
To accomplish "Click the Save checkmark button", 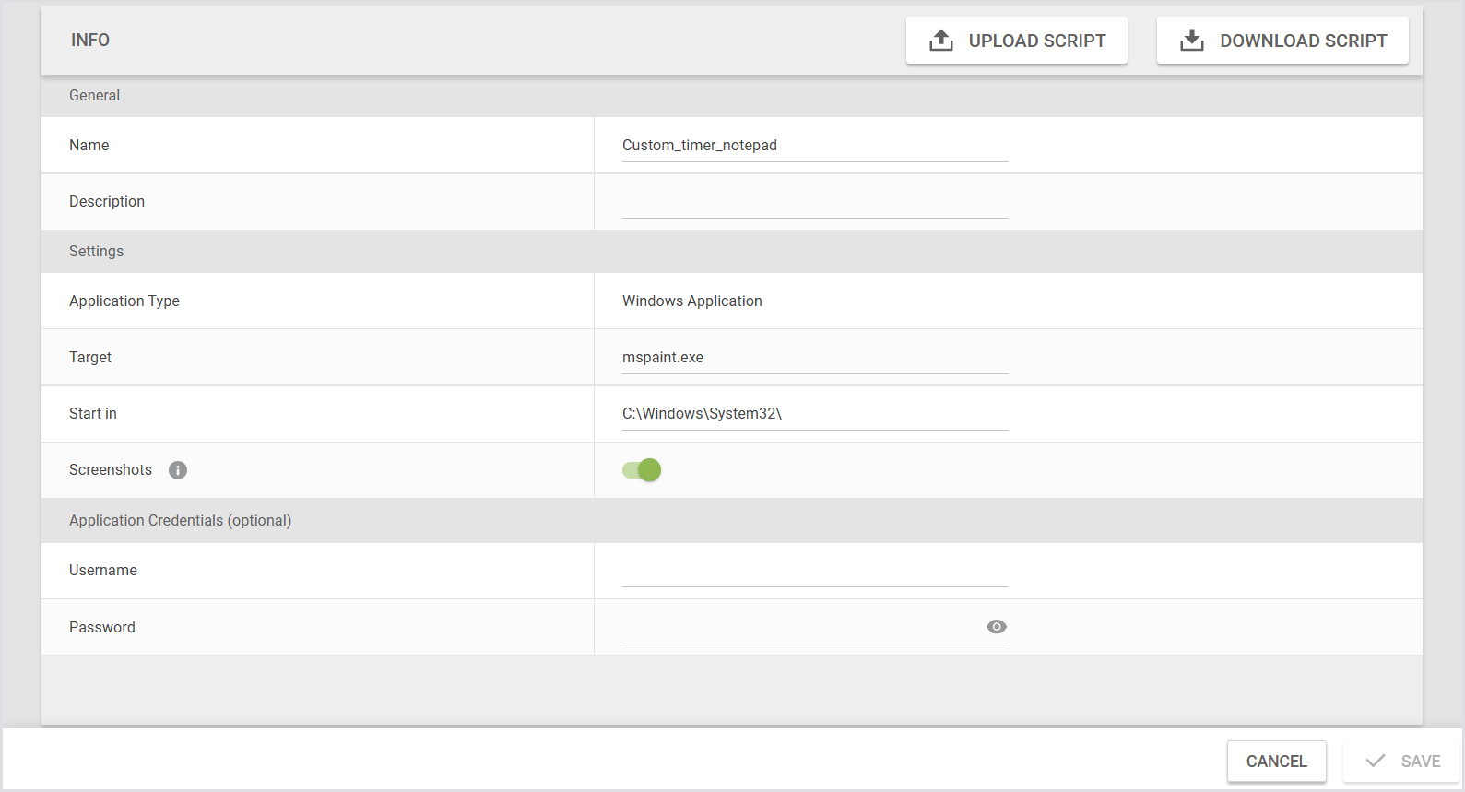I will 1401,762.
